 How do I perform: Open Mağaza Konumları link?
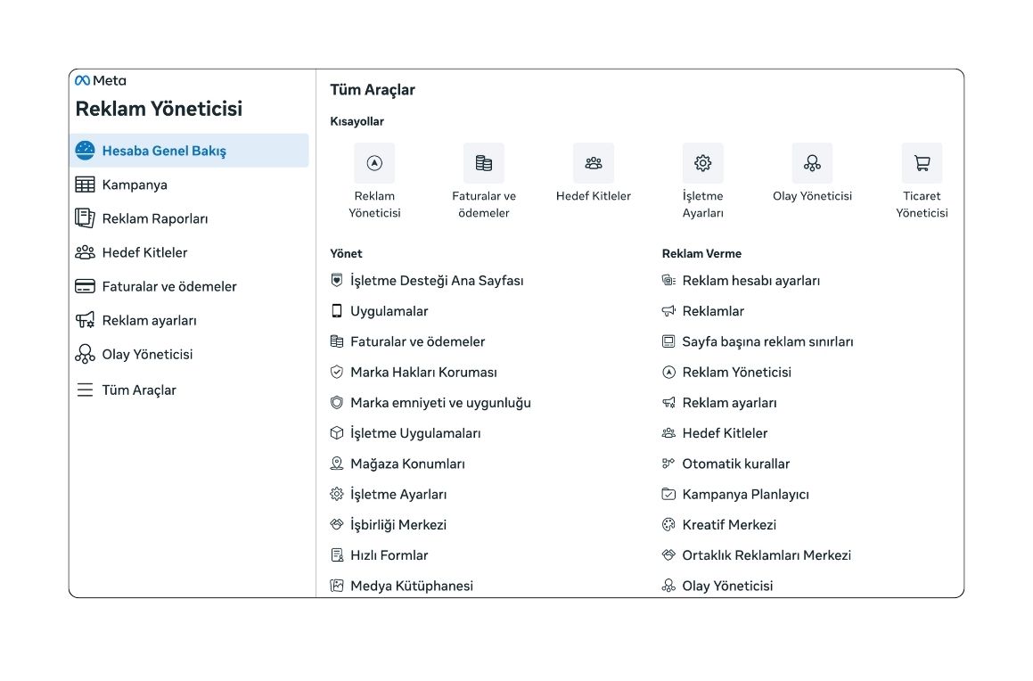click(x=407, y=464)
